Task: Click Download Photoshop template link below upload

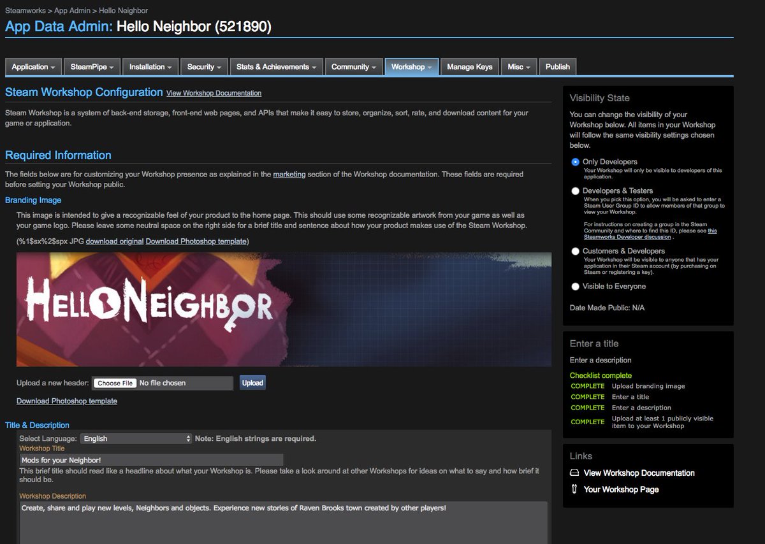Action: (x=67, y=401)
